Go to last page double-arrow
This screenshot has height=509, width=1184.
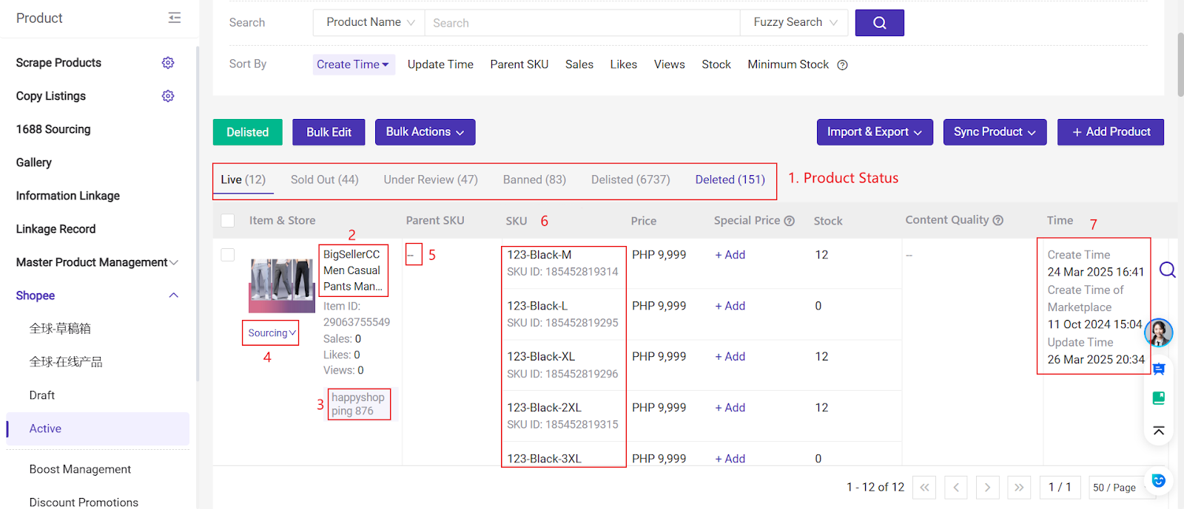tap(1019, 488)
